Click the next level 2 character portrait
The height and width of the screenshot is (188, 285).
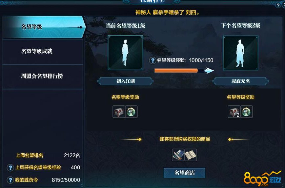coord(241,53)
